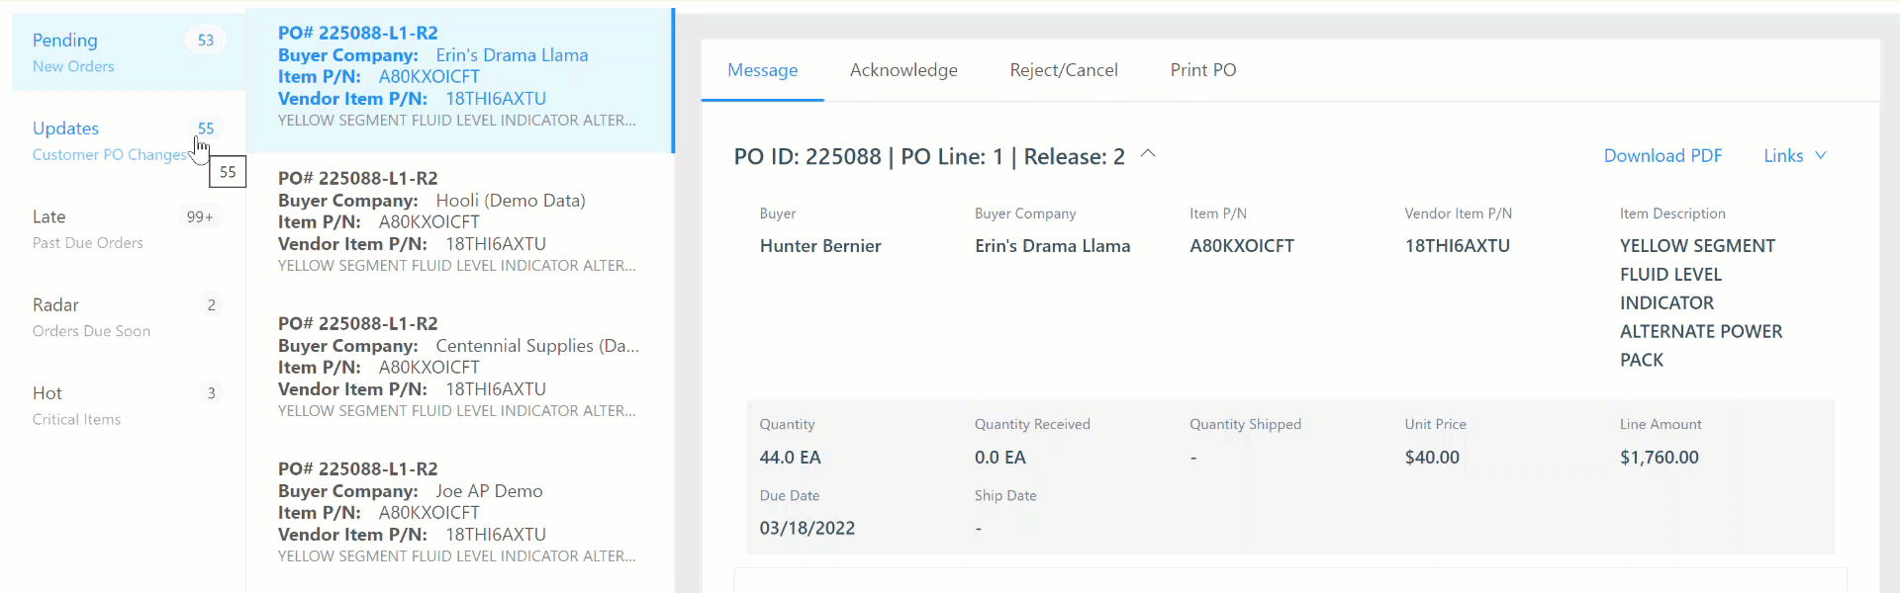
Task: Switch to the Acknowledge tab
Action: pos(903,70)
